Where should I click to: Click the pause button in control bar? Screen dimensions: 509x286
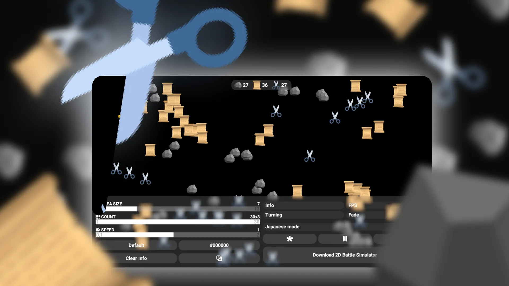(345, 239)
